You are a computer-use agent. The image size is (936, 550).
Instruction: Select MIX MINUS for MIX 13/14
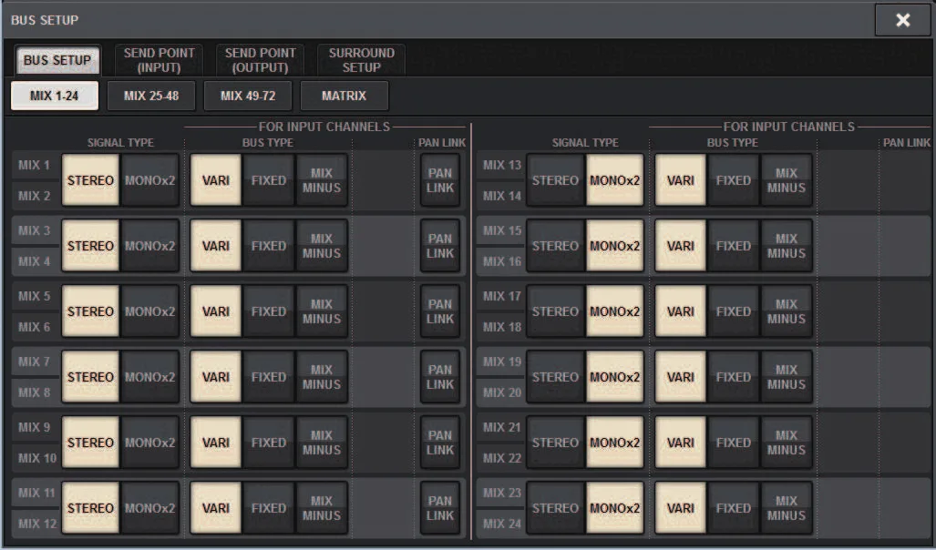(787, 180)
